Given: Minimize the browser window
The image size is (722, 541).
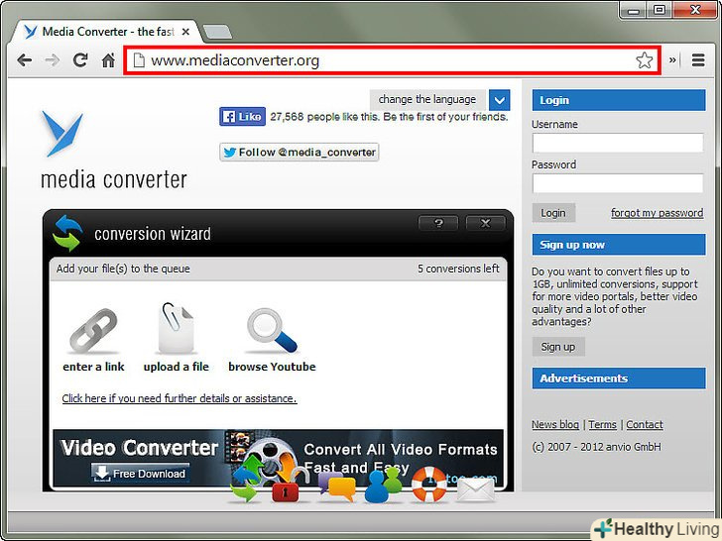Looking at the screenshot, I should (x=633, y=10).
